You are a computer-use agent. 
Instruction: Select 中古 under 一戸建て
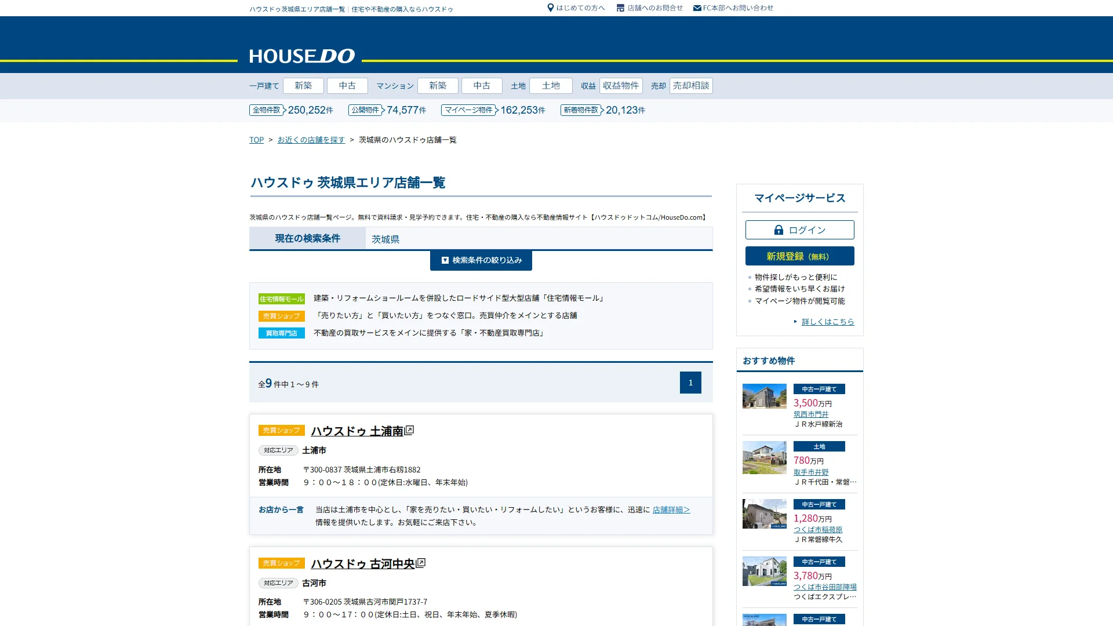tap(347, 86)
